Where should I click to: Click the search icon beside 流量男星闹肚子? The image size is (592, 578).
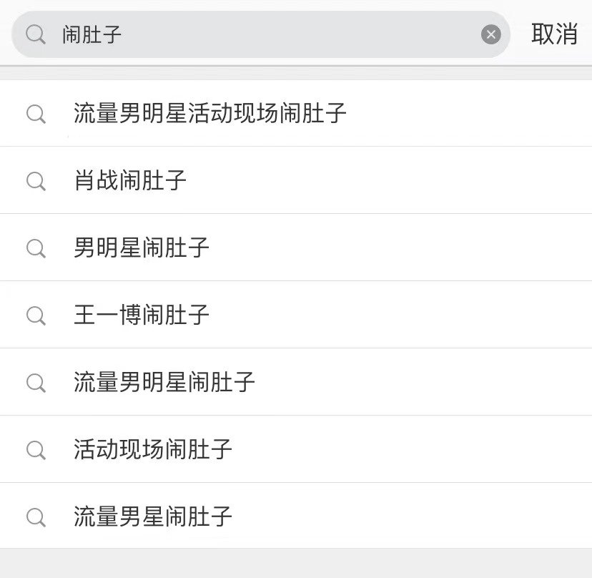(x=36, y=517)
